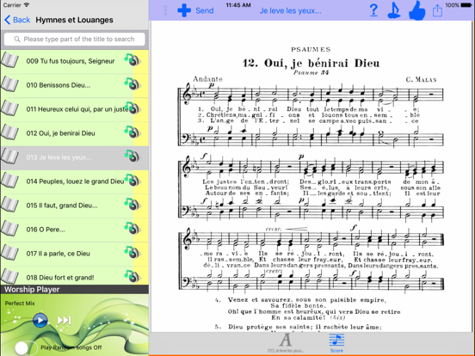475x356 pixels.
Task: Switch to the Score tab
Action: click(336, 343)
